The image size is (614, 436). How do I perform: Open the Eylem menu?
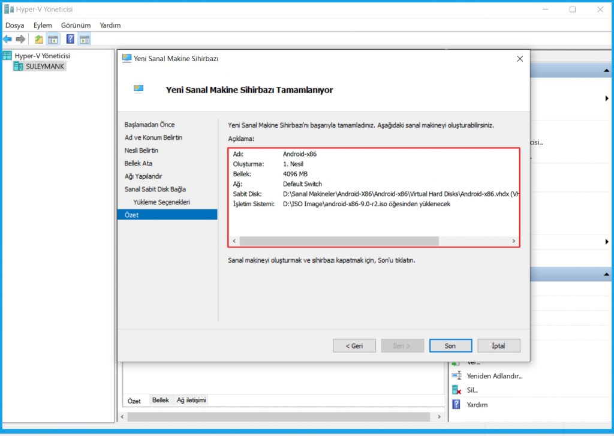tap(43, 25)
